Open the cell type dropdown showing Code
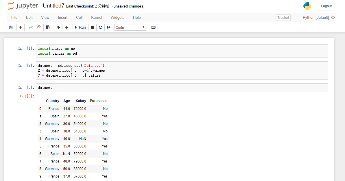Image resolution: width=345 pixels, height=181 pixels. pyautogui.click(x=130, y=27)
